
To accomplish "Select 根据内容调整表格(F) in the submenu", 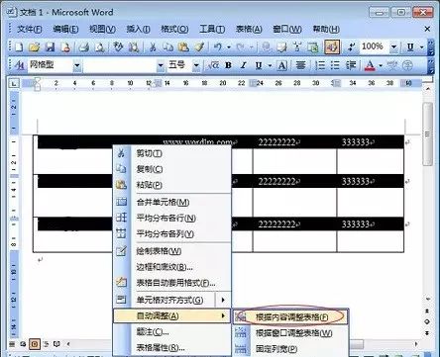I will coord(290,316).
